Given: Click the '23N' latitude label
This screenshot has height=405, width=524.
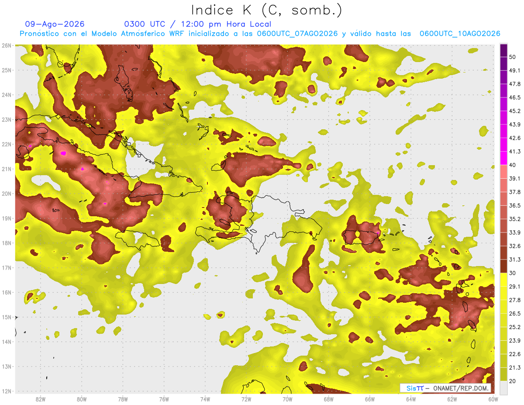Looking at the screenshot, I should pyautogui.click(x=7, y=119).
